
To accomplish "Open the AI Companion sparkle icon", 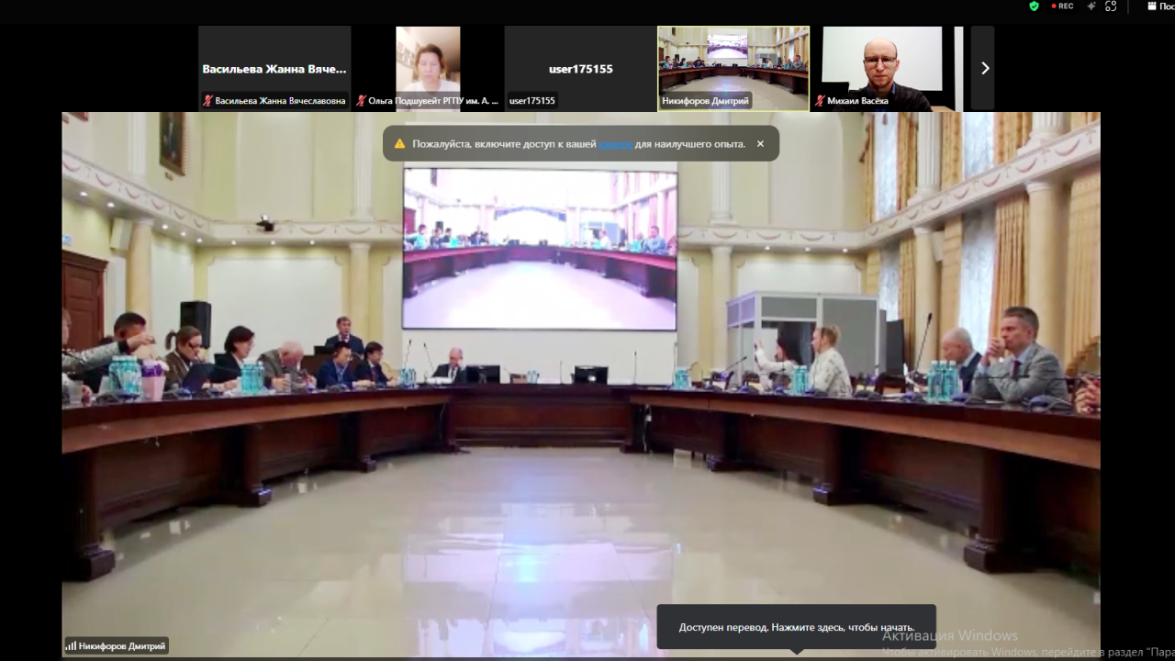I will click(1091, 6).
